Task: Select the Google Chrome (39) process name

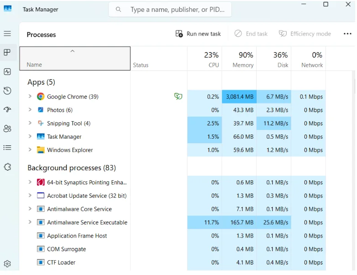Action: tap(73, 97)
